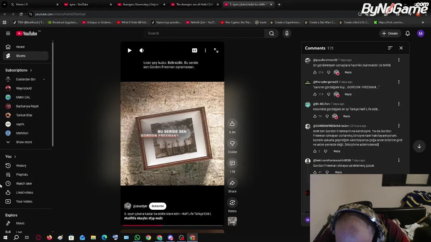Mute the Shorts video volume
The image size is (431, 242).
(142, 50)
